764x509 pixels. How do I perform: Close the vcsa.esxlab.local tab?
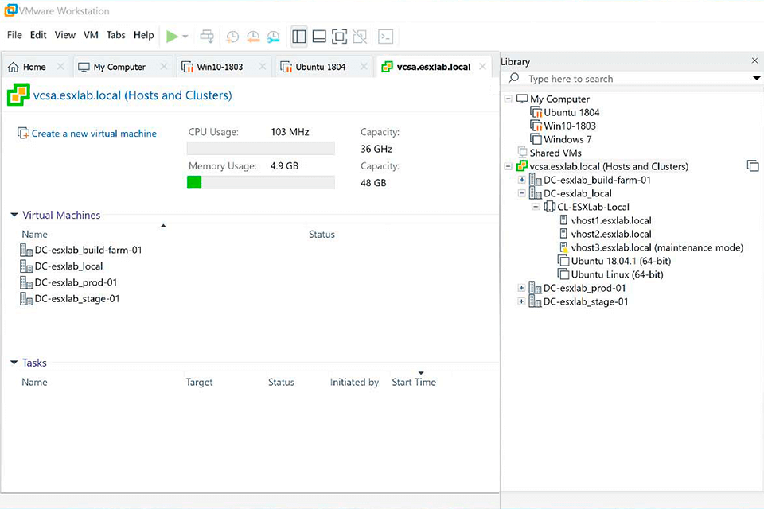coord(482,66)
